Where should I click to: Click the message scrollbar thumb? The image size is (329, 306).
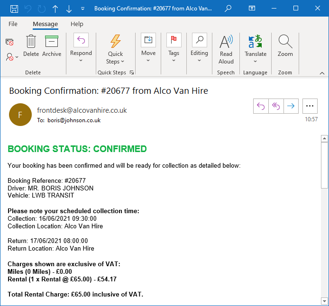pyautogui.click(x=324, y=165)
